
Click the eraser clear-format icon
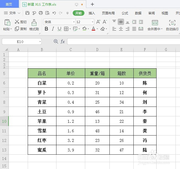(x=103, y=29)
